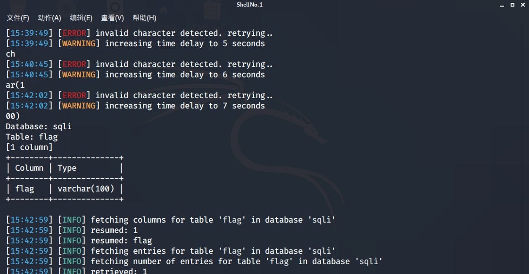Click the maximize icon on the title bar
The image size is (529, 274).
(x=512, y=5)
